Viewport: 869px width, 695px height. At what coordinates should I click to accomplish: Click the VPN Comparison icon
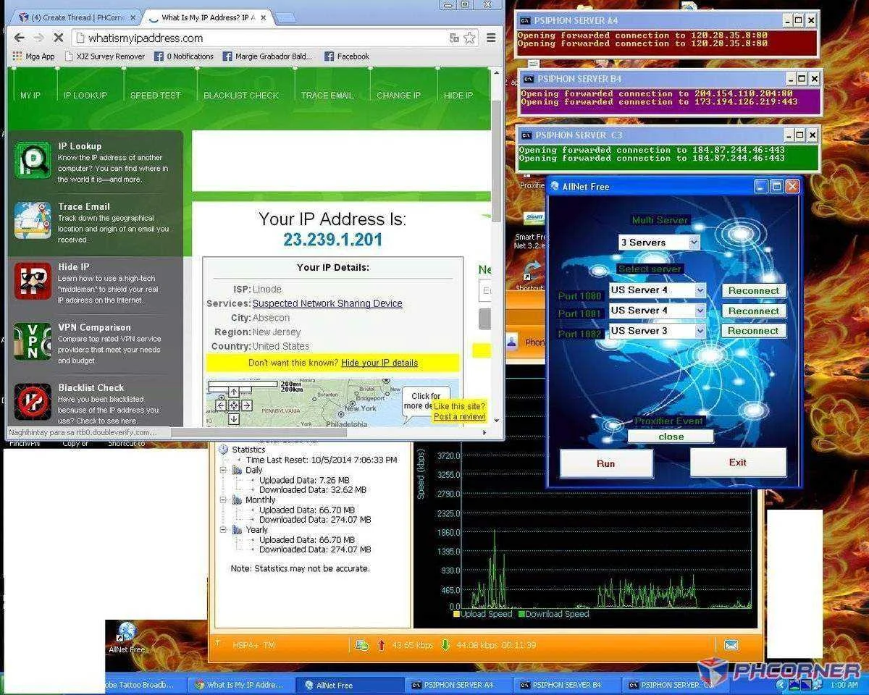pos(33,341)
